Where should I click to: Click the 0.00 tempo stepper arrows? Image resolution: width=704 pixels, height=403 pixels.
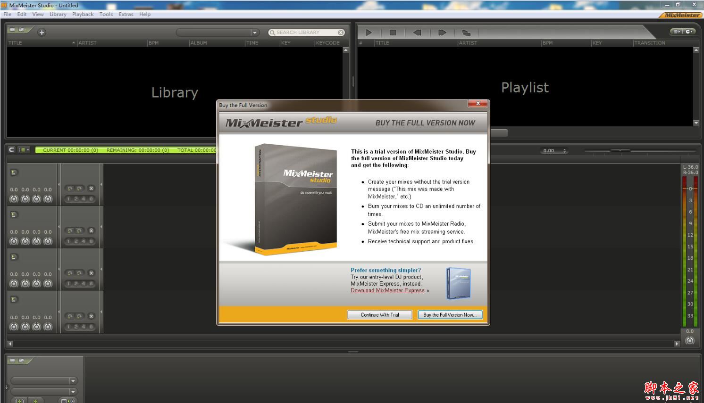[x=565, y=151]
